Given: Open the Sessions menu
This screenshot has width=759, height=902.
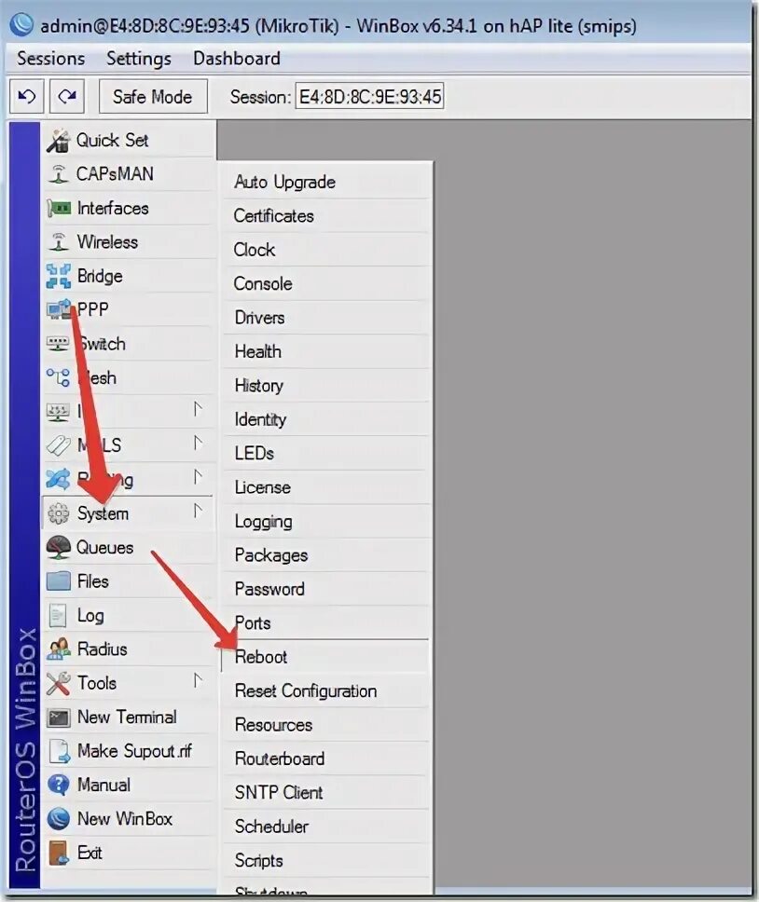Looking at the screenshot, I should [x=50, y=58].
